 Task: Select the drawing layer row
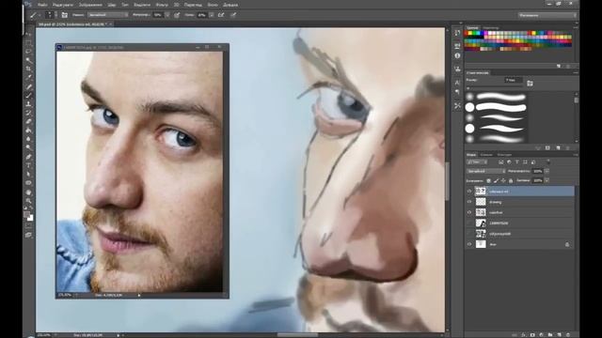(x=520, y=202)
